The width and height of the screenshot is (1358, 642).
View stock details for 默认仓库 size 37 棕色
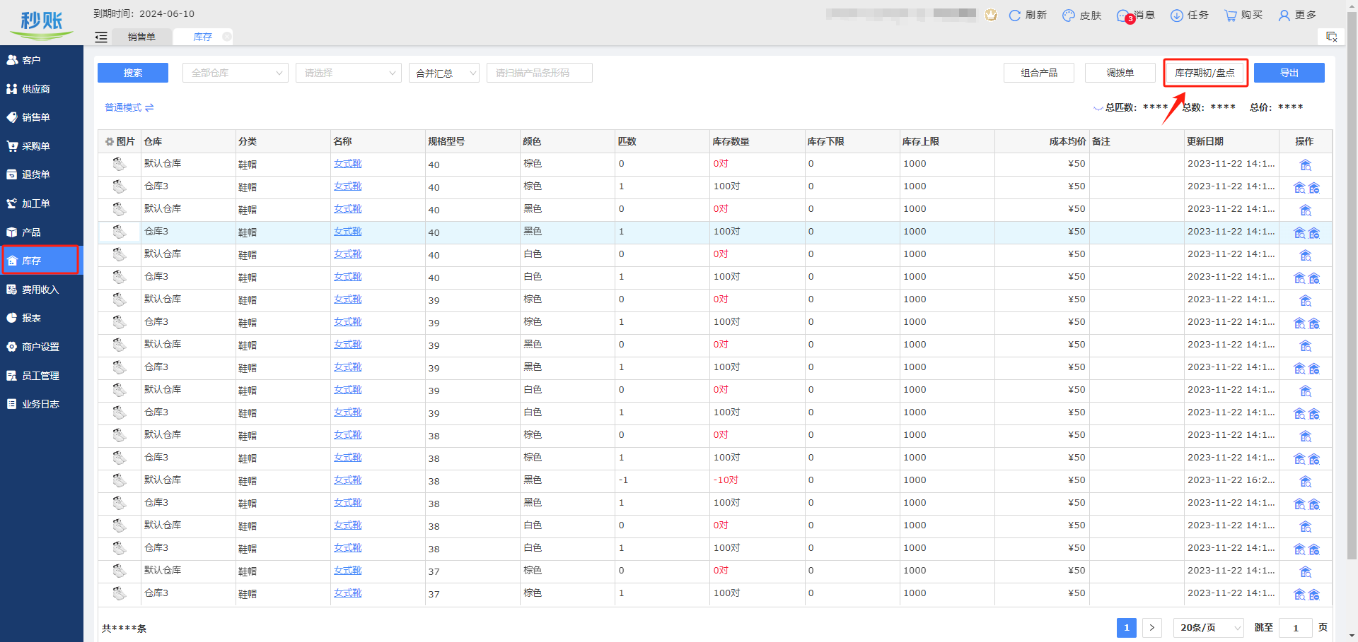(1306, 572)
